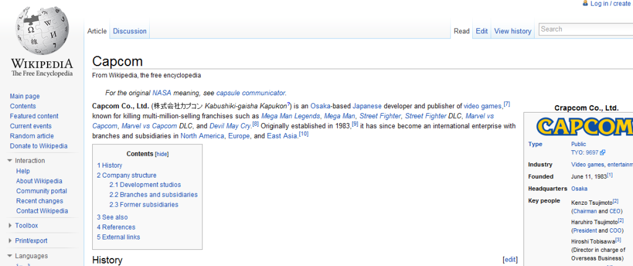Click the Search input field

click(x=585, y=29)
